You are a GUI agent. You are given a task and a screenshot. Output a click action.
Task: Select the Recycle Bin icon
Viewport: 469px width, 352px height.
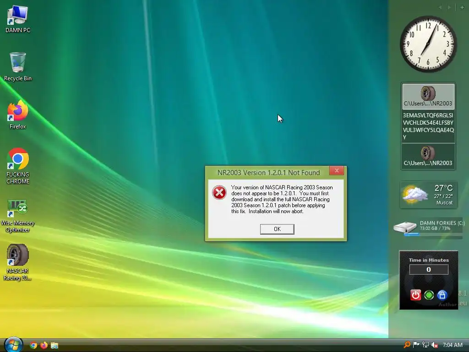[18, 66]
